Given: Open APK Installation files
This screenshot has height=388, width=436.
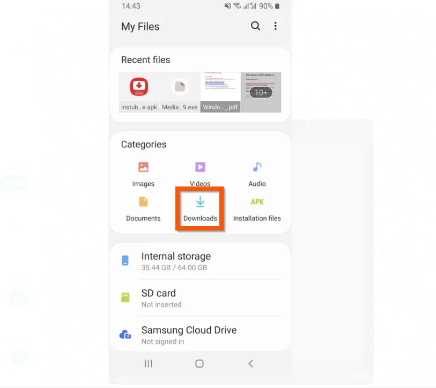Looking at the screenshot, I should pos(256,208).
